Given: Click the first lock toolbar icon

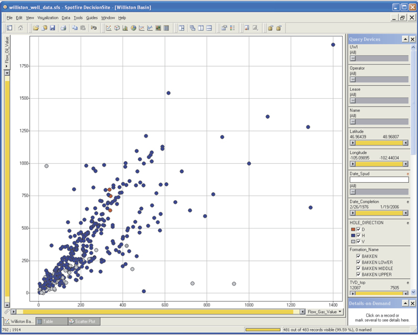Looking at the screenshot, I should click(x=270, y=28).
